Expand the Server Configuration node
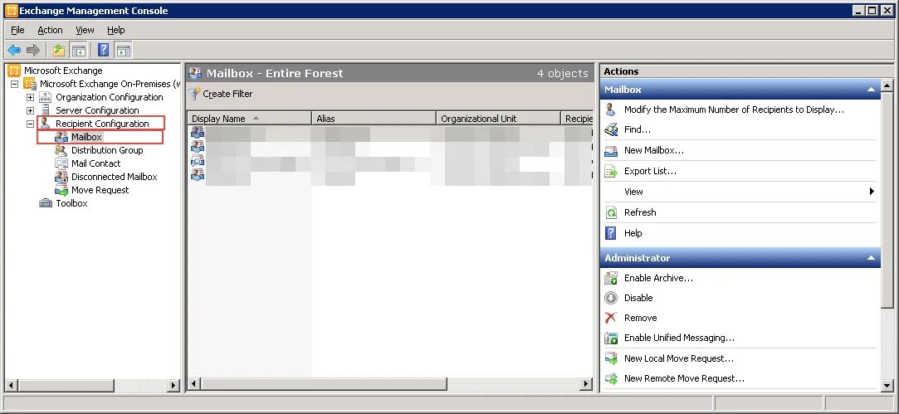Viewport: 899px width, 414px height. tap(30, 110)
